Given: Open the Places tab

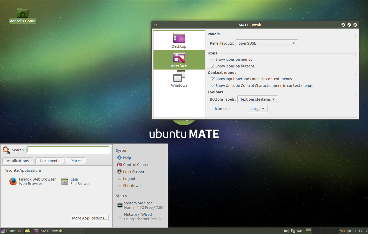Looking at the screenshot, I should coord(76,161).
